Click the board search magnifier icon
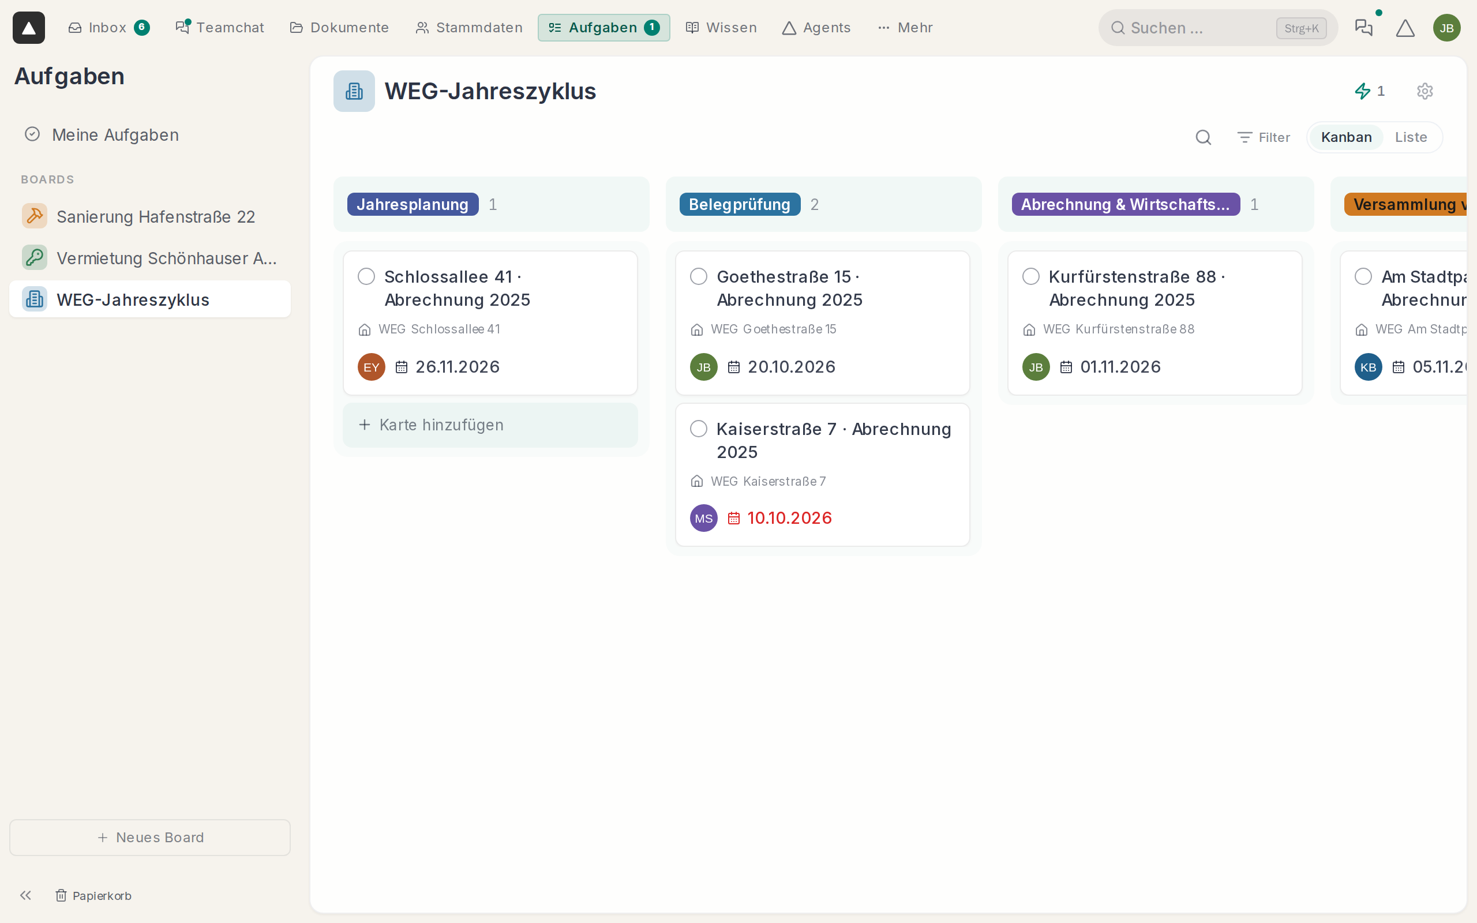This screenshot has width=1477, height=923. coord(1203,137)
